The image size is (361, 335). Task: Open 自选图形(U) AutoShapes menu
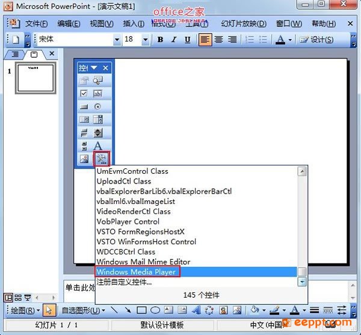pos(84,310)
